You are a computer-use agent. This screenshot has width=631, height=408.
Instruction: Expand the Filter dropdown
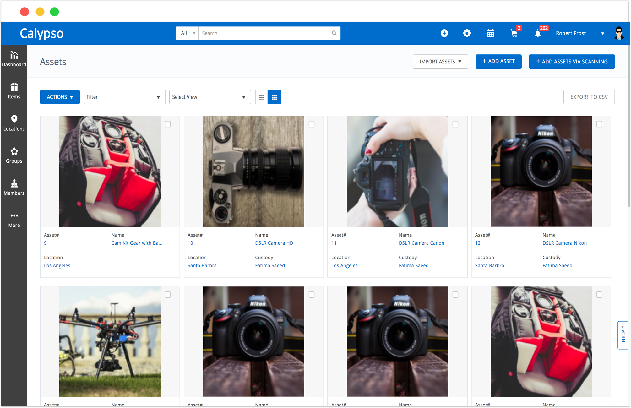124,97
